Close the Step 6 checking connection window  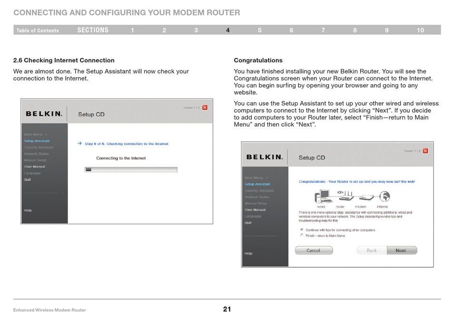(x=205, y=108)
